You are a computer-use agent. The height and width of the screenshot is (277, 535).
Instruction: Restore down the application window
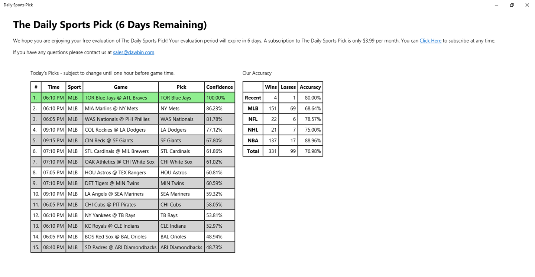[512, 5]
